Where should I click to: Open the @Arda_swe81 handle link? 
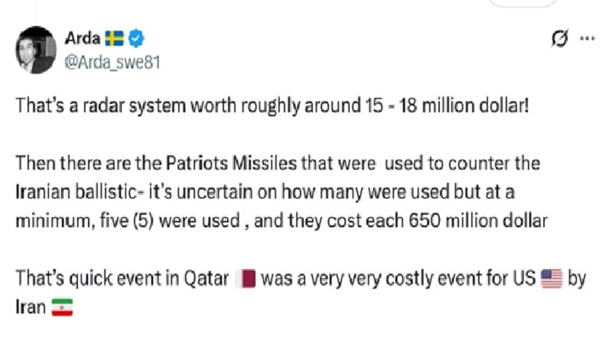[112, 63]
